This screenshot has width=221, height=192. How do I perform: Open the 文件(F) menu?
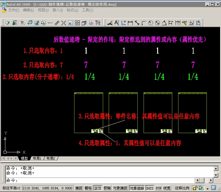tap(14, 10)
